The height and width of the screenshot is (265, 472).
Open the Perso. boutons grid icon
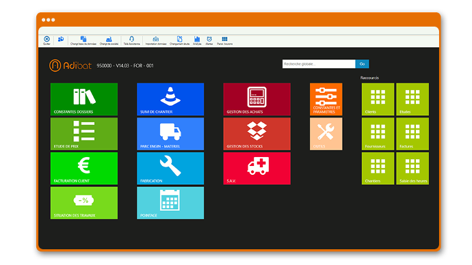point(224,39)
